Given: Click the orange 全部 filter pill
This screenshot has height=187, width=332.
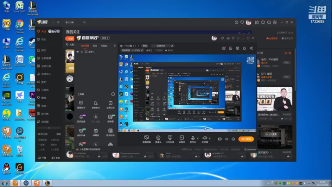Looking at the screenshot, I should (x=70, y=38).
